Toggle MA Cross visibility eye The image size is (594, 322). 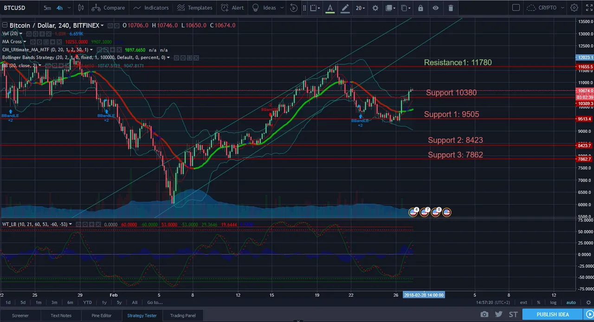[32, 42]
